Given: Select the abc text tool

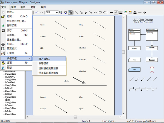Looking at the screenshot, I should click(x=95, y=12).
